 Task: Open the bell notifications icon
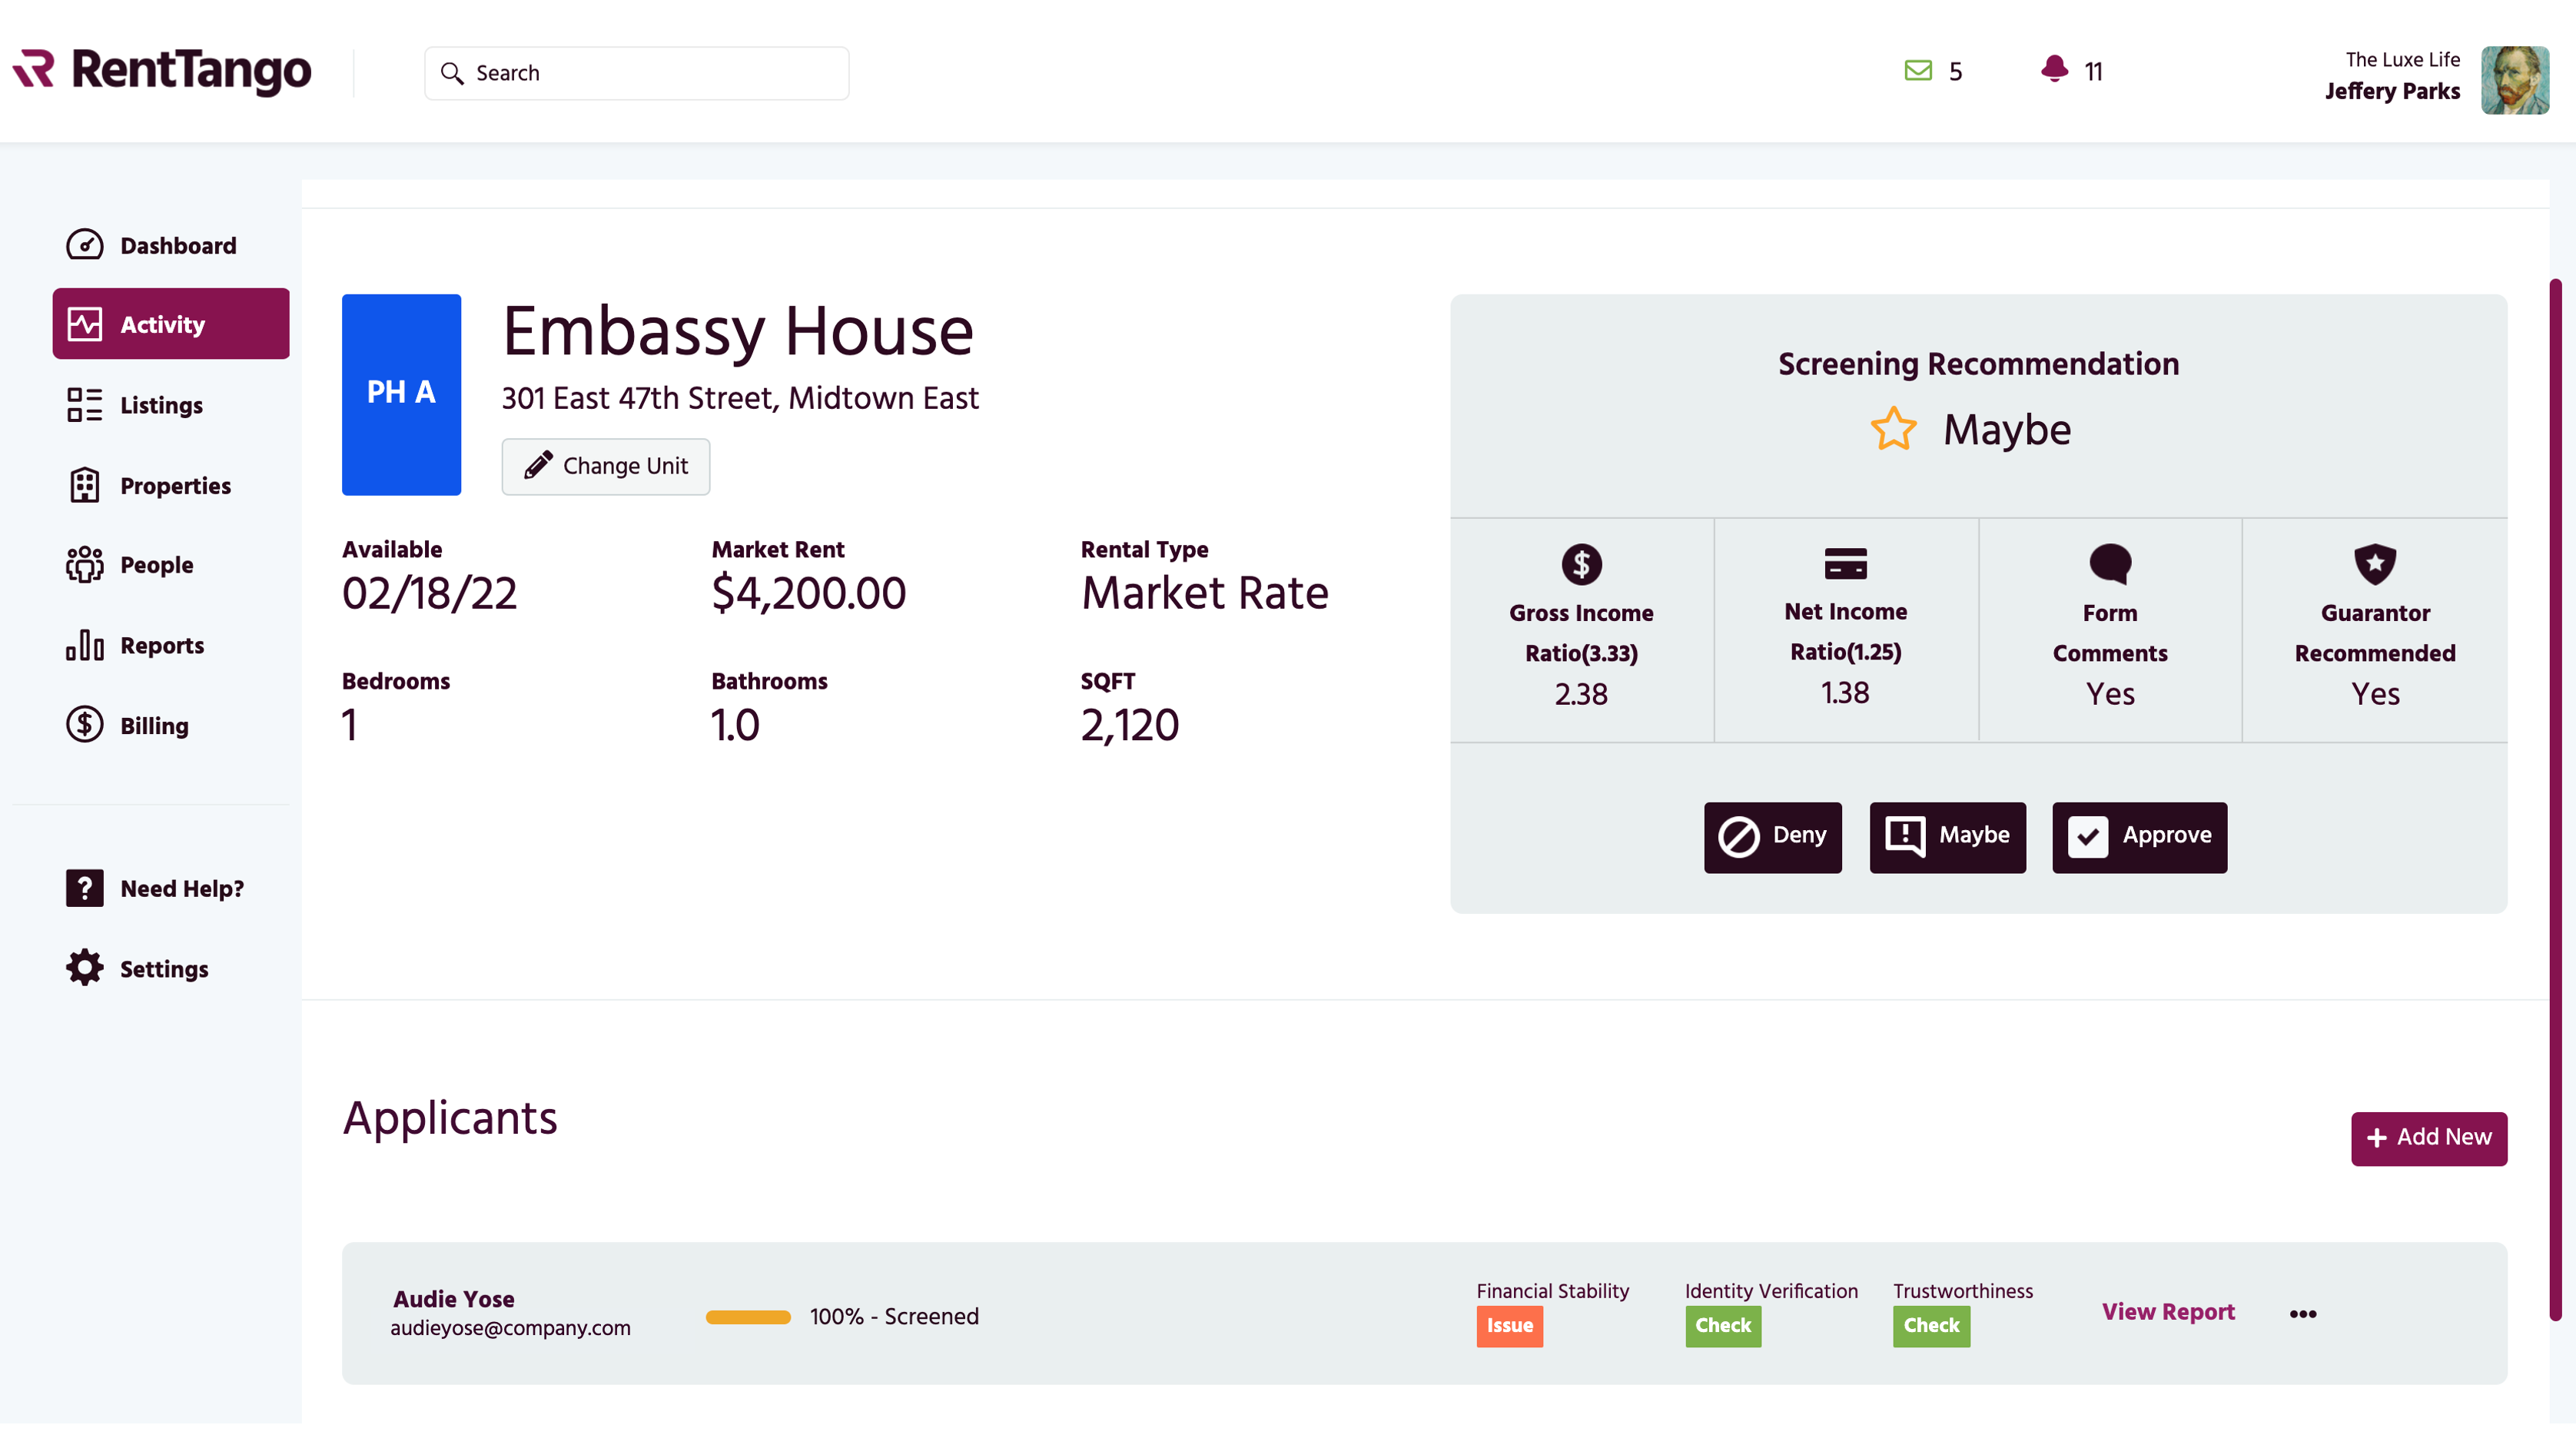2054,70
